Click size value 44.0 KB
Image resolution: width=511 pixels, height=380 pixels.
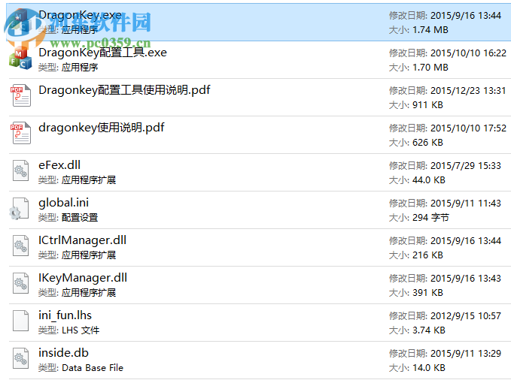point(429,180)
